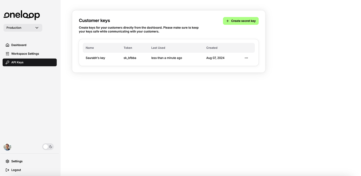Click the Token column header
Viewport: 361px width, 176px height.
128,48
